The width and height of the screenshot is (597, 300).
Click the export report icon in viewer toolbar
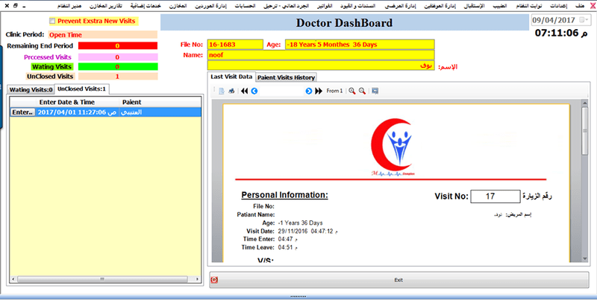coord(221,91)
